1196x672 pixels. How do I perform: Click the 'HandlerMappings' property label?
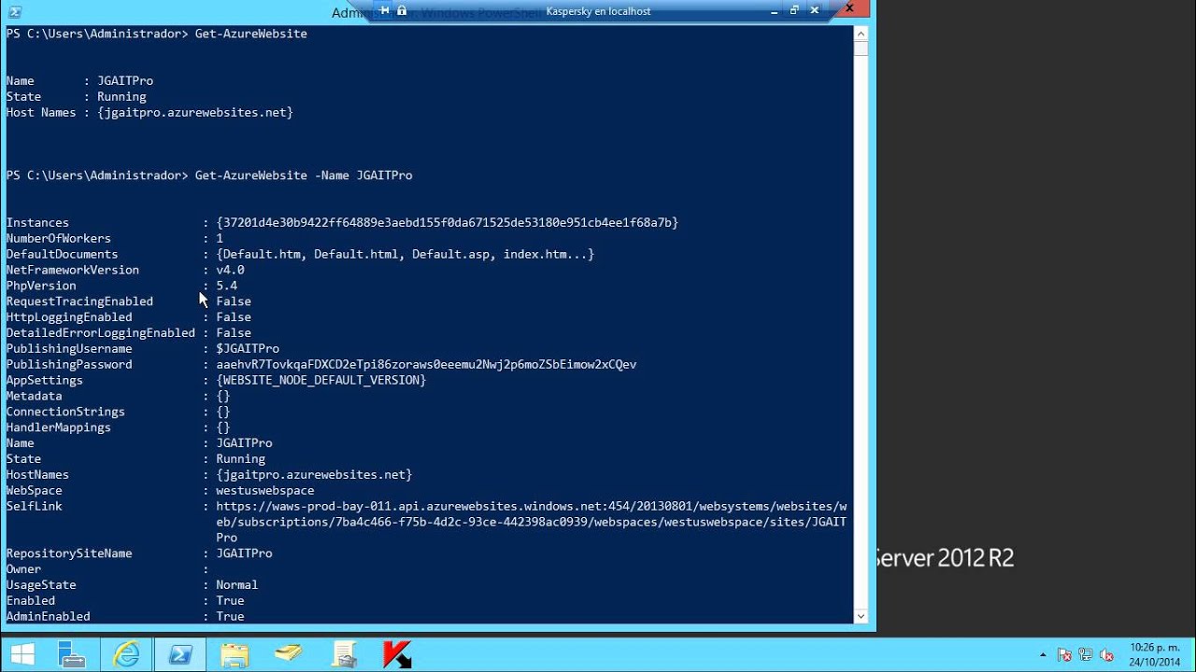click(x=58, y=427)
